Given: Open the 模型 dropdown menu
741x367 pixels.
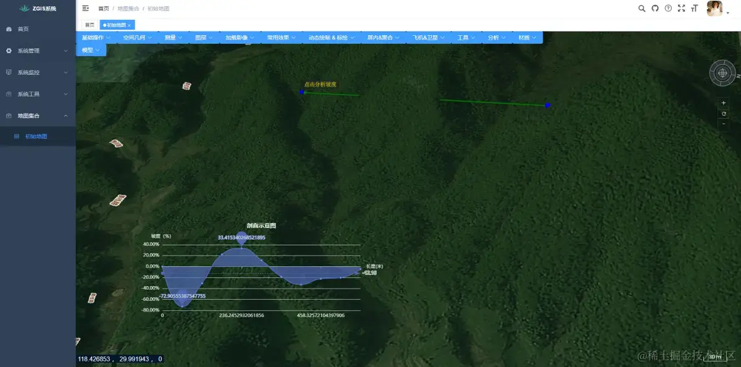Looking at the screenshot, I should click(91, 50).
